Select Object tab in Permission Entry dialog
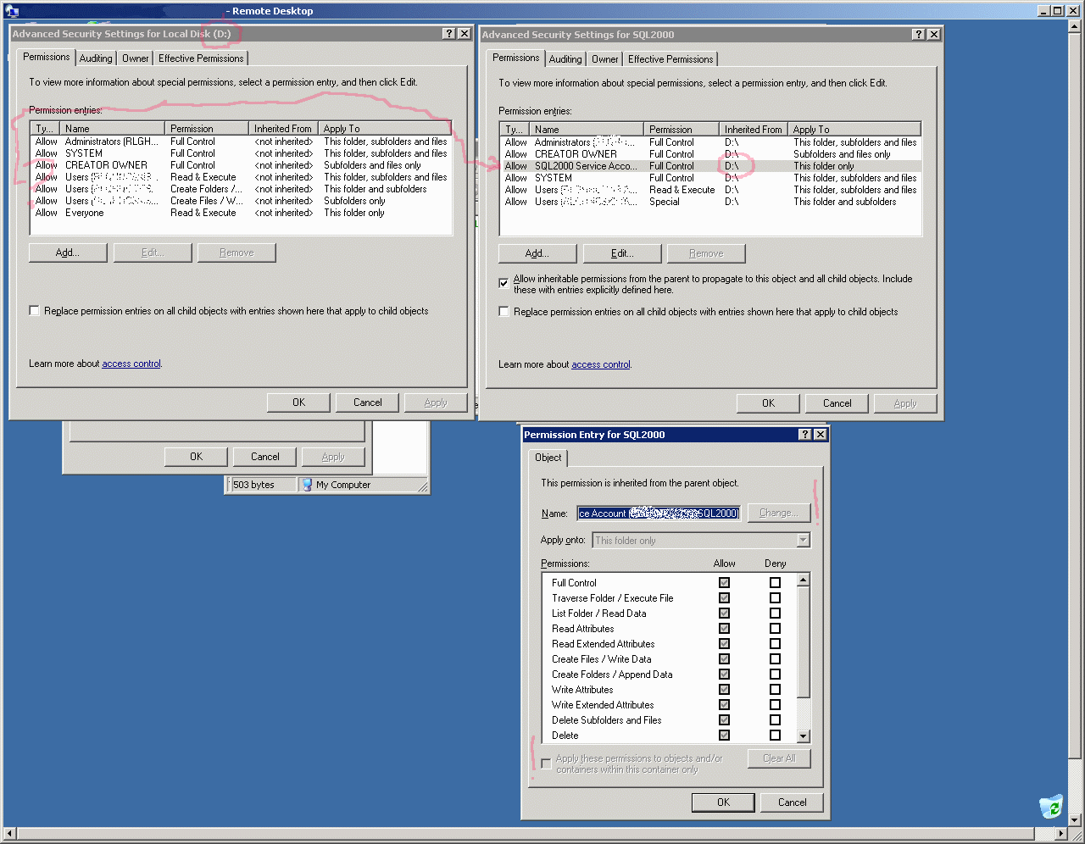The height and width of the screenshot is (844, 1085). coord(548,458)
